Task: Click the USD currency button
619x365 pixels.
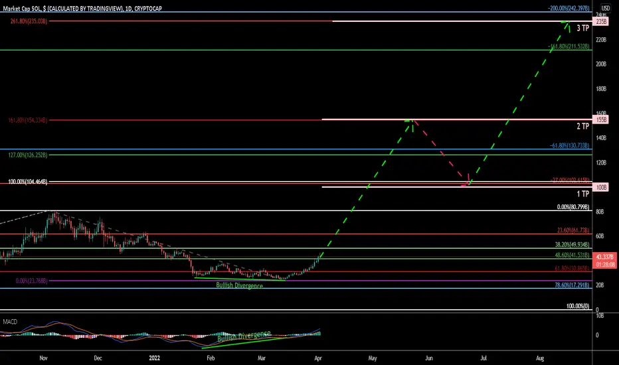Action: 605,8
